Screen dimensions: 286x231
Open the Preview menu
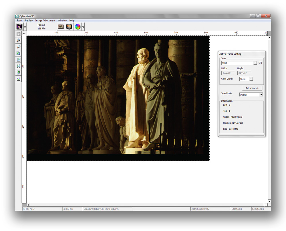coord(28,20)
